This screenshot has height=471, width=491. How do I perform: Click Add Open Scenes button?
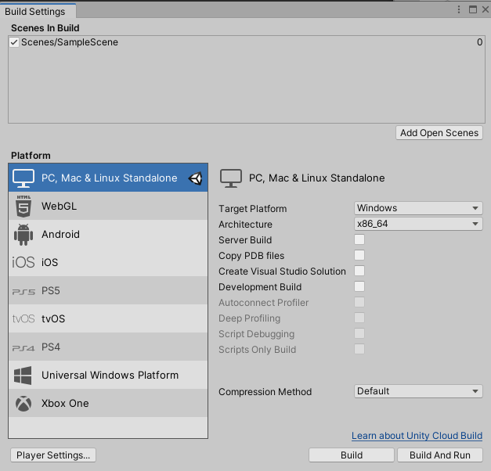point(439,133)
